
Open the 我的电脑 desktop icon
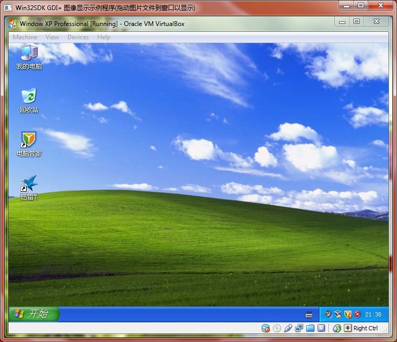(29, 57)
